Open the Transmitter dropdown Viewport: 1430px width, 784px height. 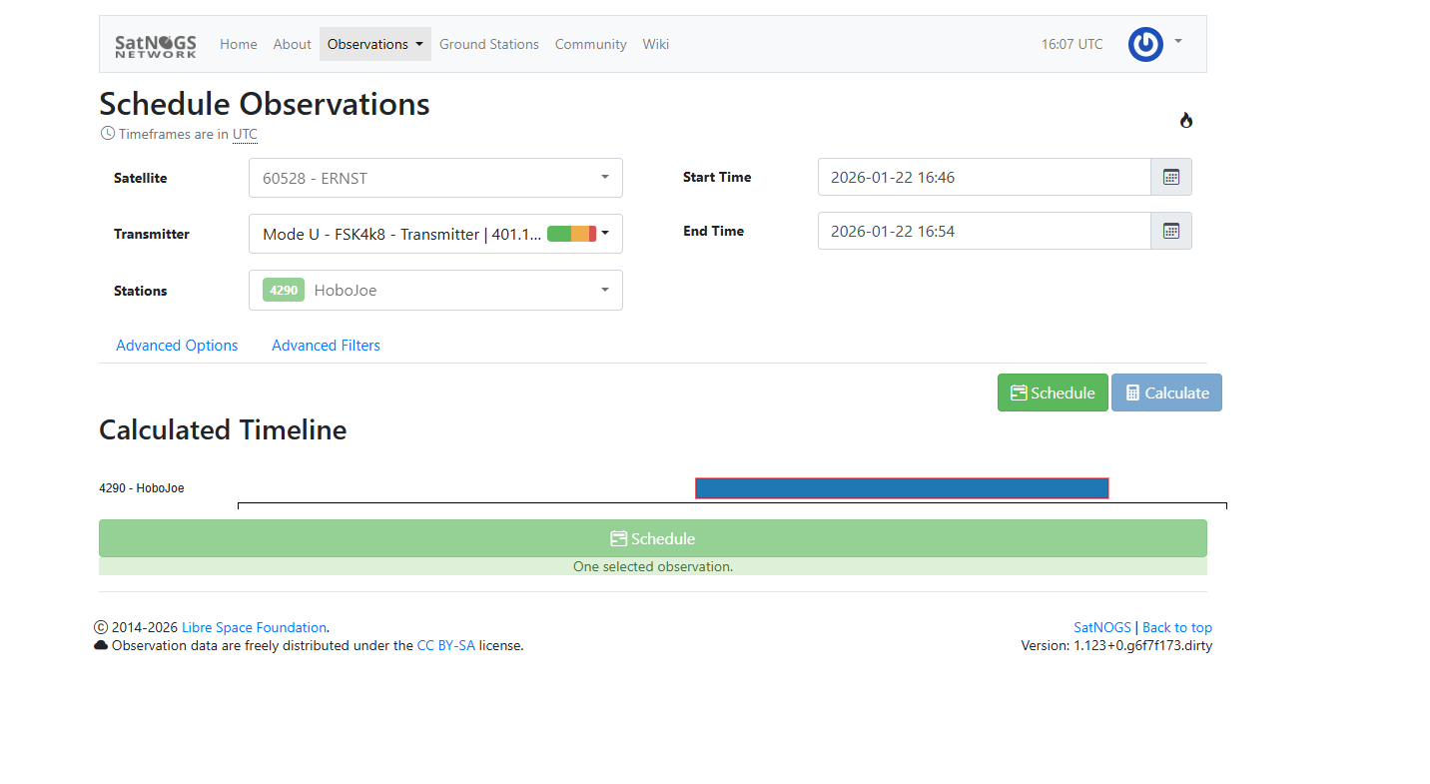(435, 234)
